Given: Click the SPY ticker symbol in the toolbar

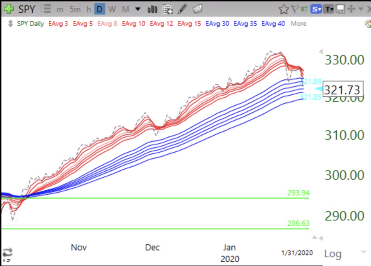Looking at the screenshot, I should pyautogui.click(x=27, y=9).
